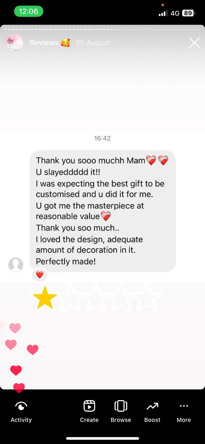Screen dimensions: 205x444
Task: Tap the 30 August date label
Action: point(93,42)
